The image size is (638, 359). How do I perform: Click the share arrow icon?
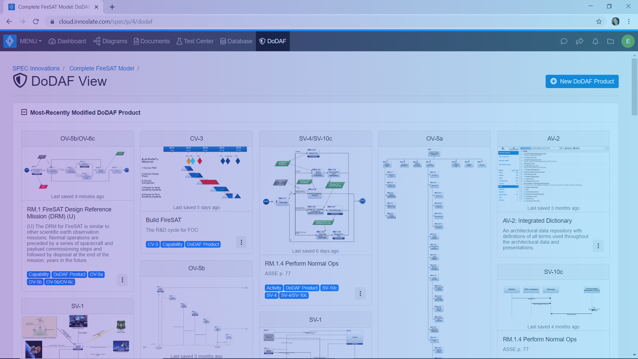coord(580,41)
